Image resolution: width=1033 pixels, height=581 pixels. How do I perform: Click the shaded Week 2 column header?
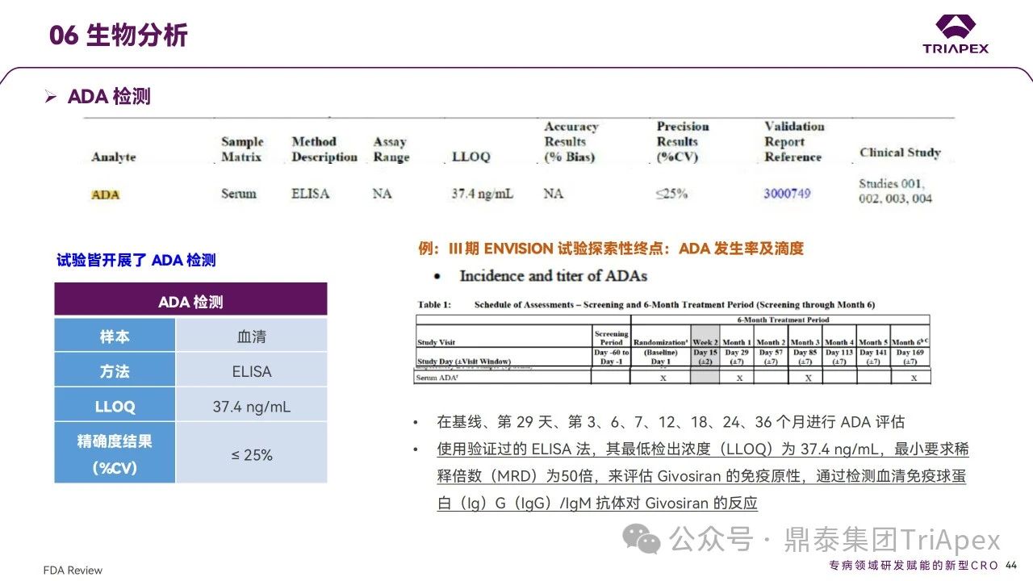[705, 342]
